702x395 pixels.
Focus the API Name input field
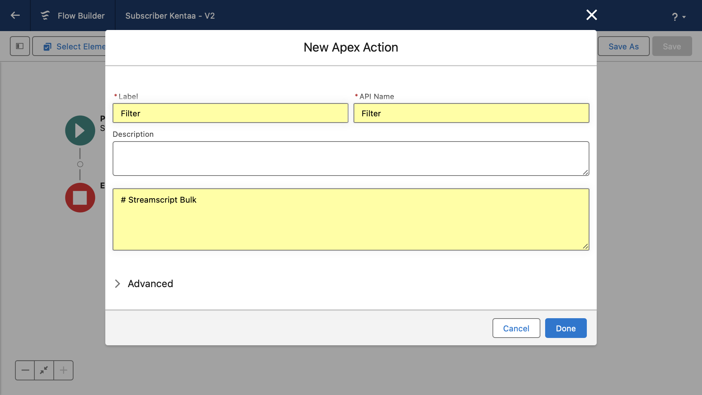pyautogui.click(x=471, y=113)
